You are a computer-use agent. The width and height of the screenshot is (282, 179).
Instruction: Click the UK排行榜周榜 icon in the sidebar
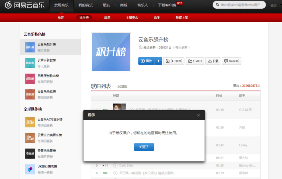30,169
